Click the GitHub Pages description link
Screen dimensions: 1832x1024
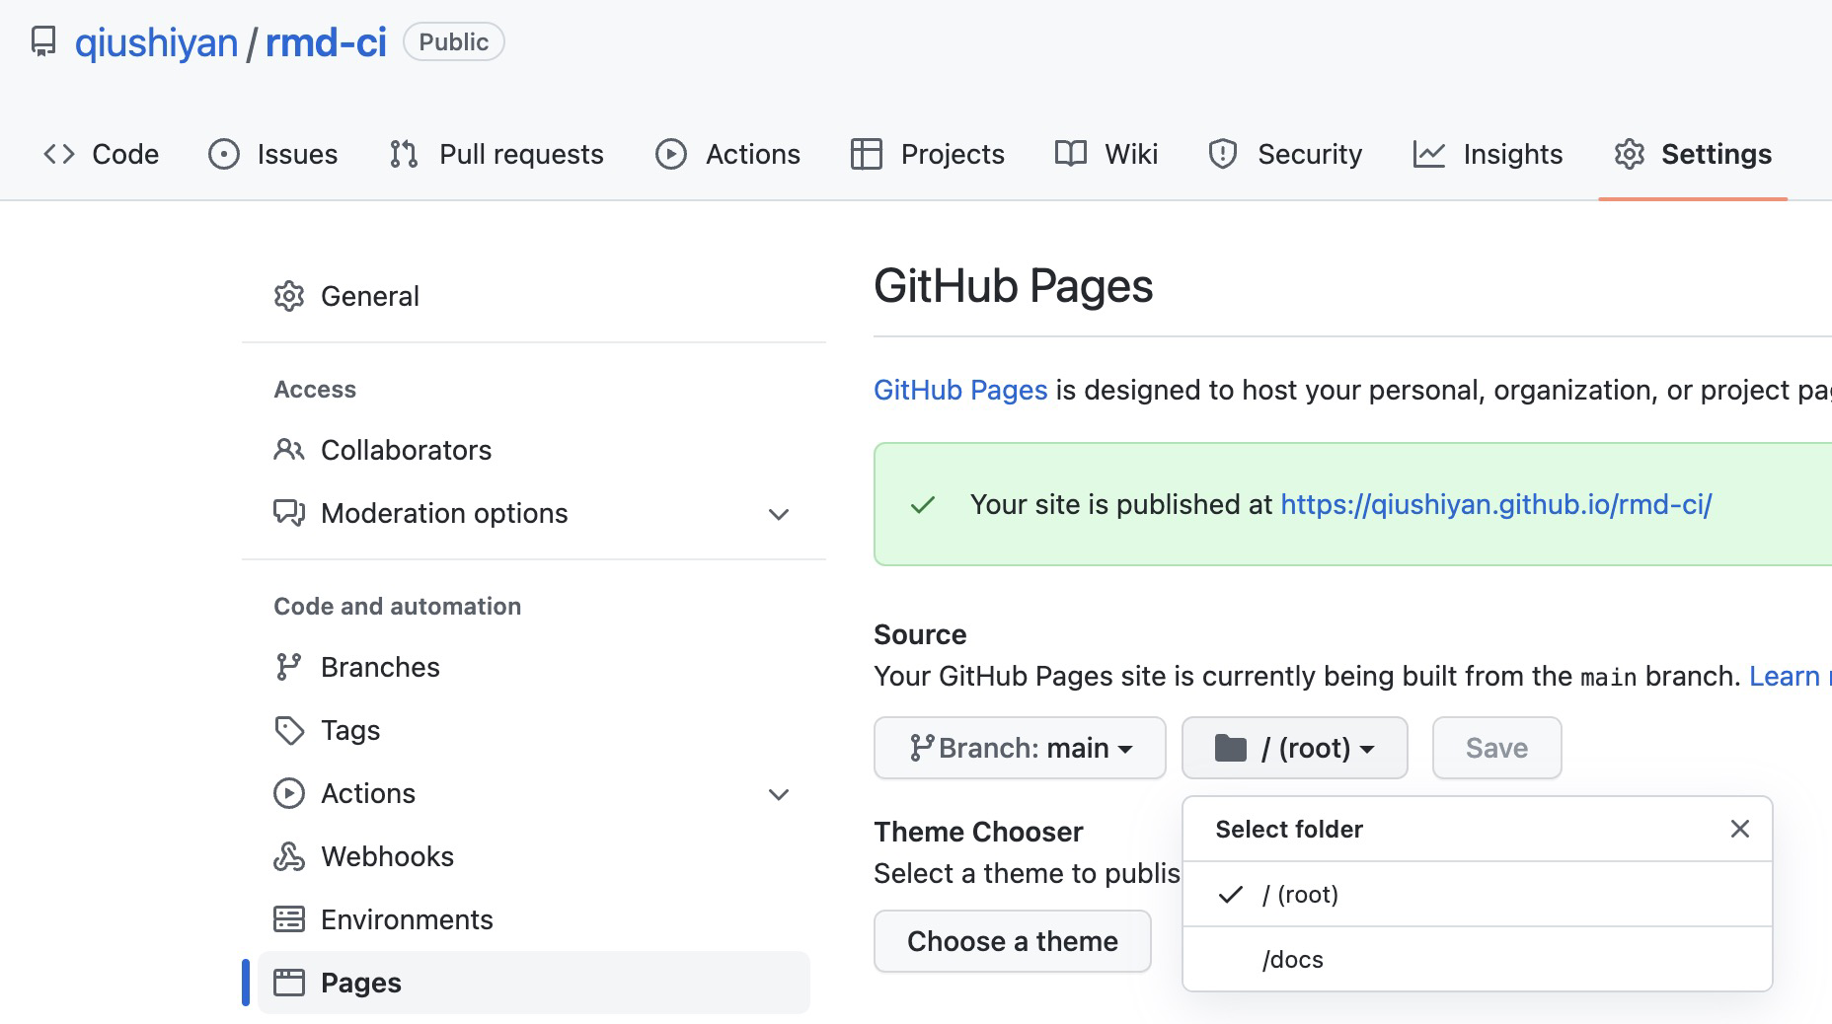pyautogui.click(x=960, y=390)
